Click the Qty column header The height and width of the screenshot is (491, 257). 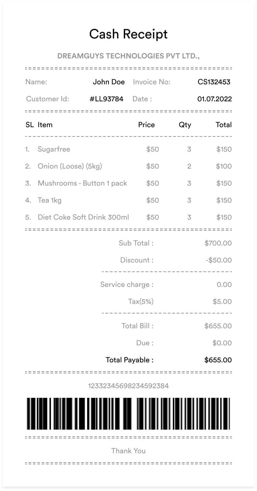pos(185,125)
